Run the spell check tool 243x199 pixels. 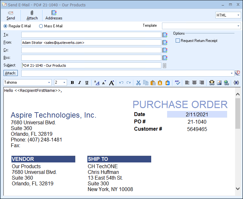click(178, 83)
